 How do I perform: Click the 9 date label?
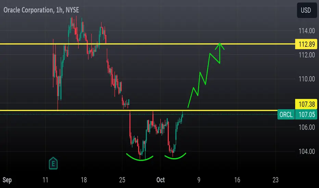click(x=199, y=180)
